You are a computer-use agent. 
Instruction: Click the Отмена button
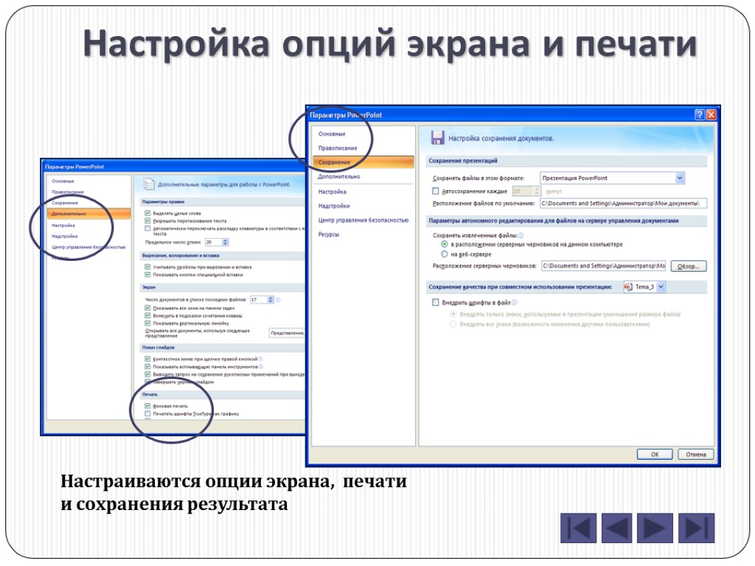coord(696,454)
